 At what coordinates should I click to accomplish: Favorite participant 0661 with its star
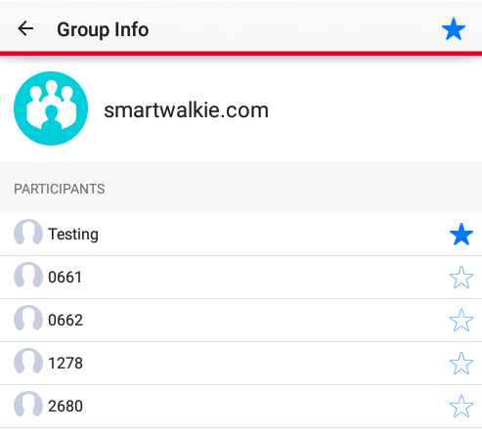point(461,278)
